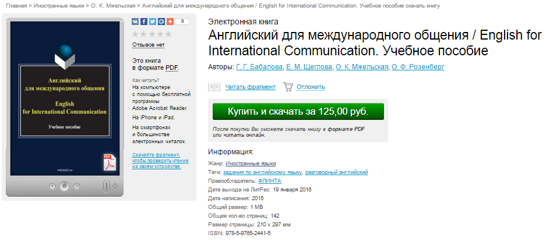The height and width of the screenshot is (245, 553).
Task: Open author О. К. Мжельская link
Action: point(362,67)
